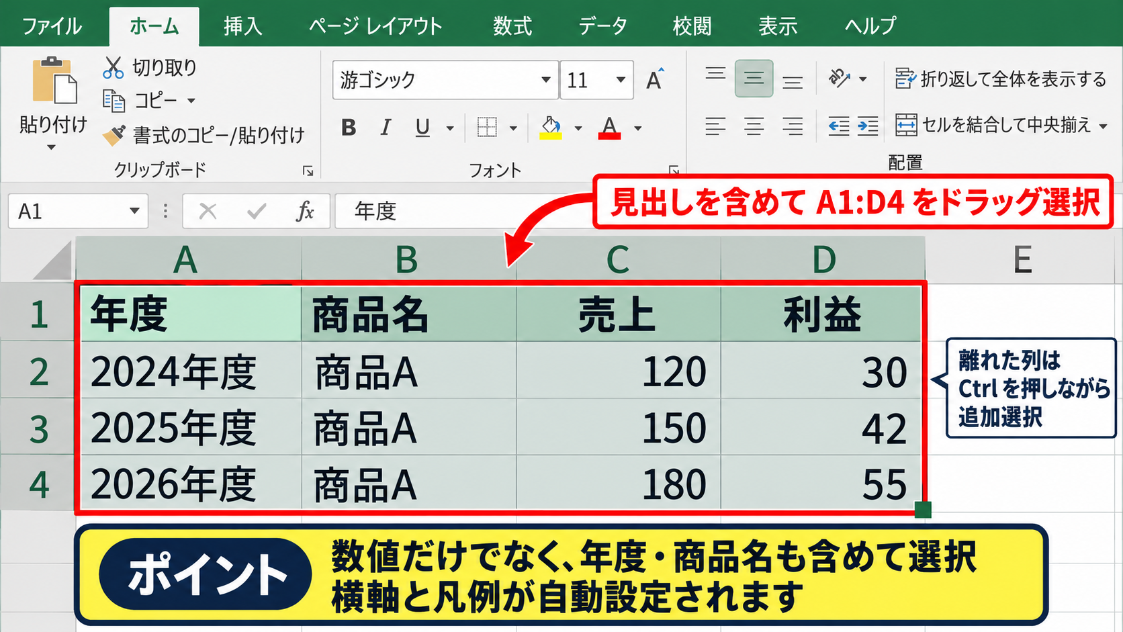Viewport: 1123px width, 632px height.
Task: Click セルを結合して中央揃え
Action: [x=1006, y=124]
